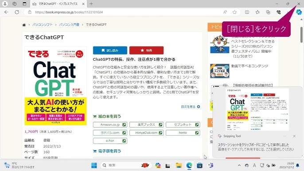Viewport: 304px width, 171px height.
Task: Add this page to favorites star
Action: coord(234,12)
